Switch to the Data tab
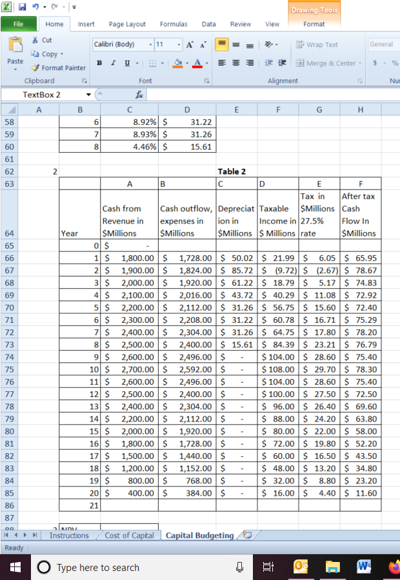The width and height of the screenshot is (400, 580). point(208,24)
